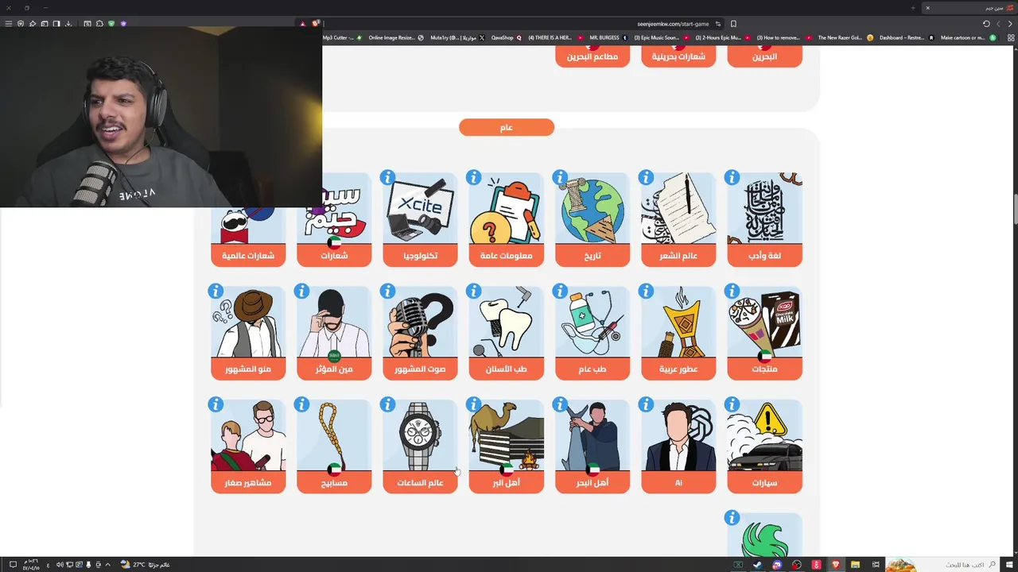Show info for the لغة وأدب category
Viewport: 1018px width, 572px height.
point(732,177)
